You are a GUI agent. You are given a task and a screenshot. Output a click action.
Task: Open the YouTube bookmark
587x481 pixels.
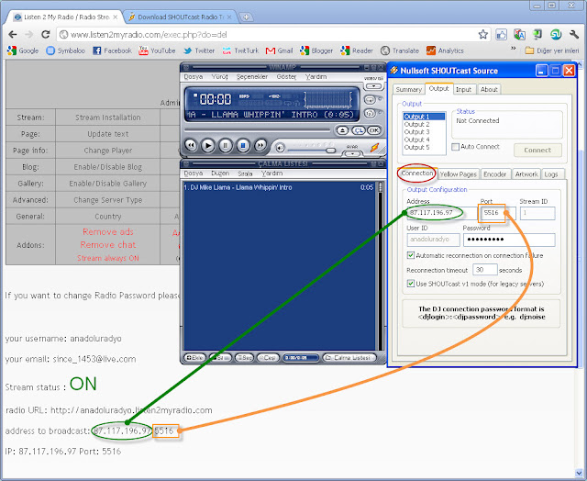pyautogui.click(x=157, y=50)
